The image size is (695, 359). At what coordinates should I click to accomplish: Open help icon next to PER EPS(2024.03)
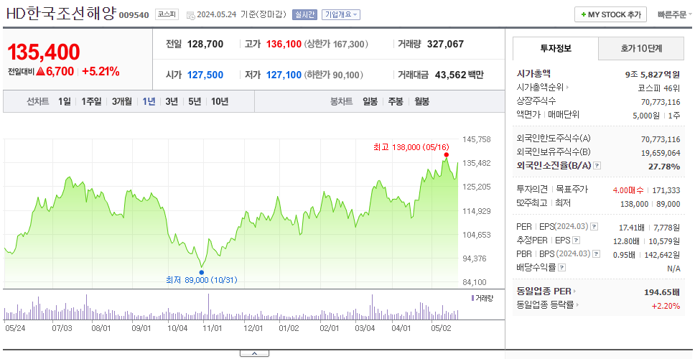point(594,227)
